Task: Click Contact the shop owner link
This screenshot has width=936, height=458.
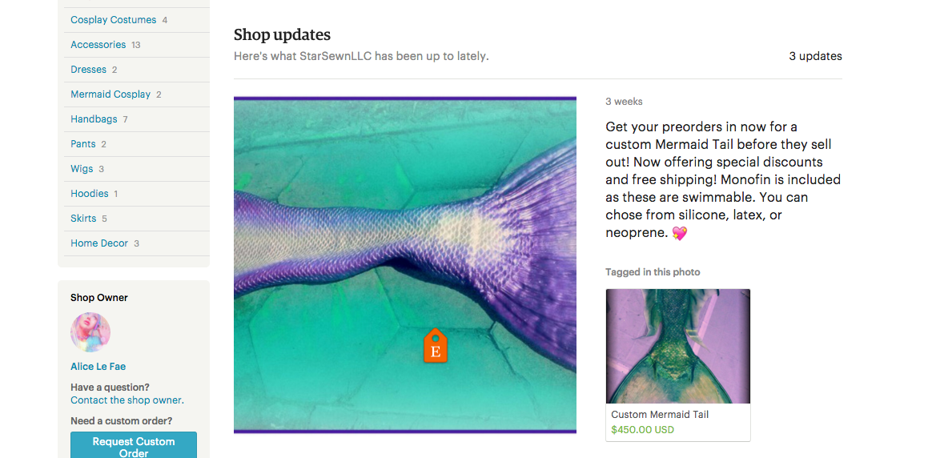Action: click(x=127, y=400)
